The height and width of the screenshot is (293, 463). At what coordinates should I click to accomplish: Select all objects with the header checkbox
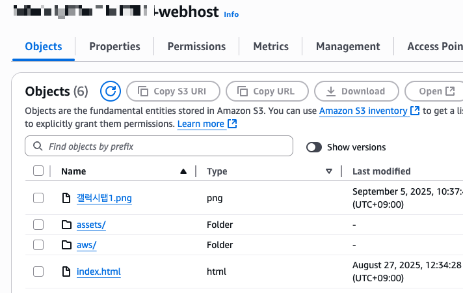[x=38, y=171]
